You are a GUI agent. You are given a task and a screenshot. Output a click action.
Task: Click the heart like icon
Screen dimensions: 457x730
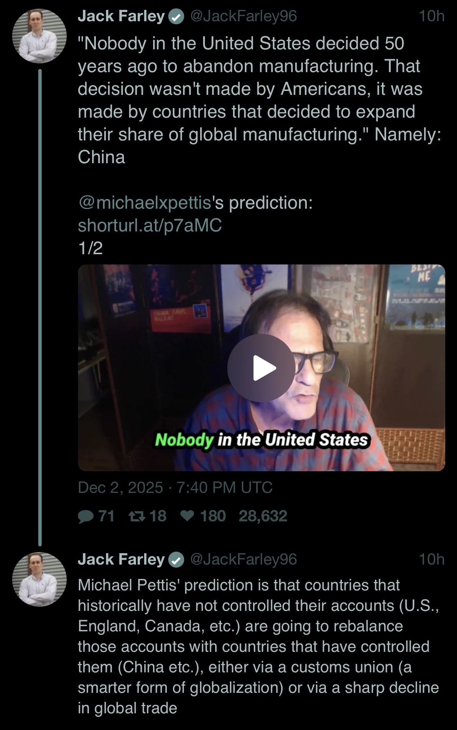[x=187, y=516]
